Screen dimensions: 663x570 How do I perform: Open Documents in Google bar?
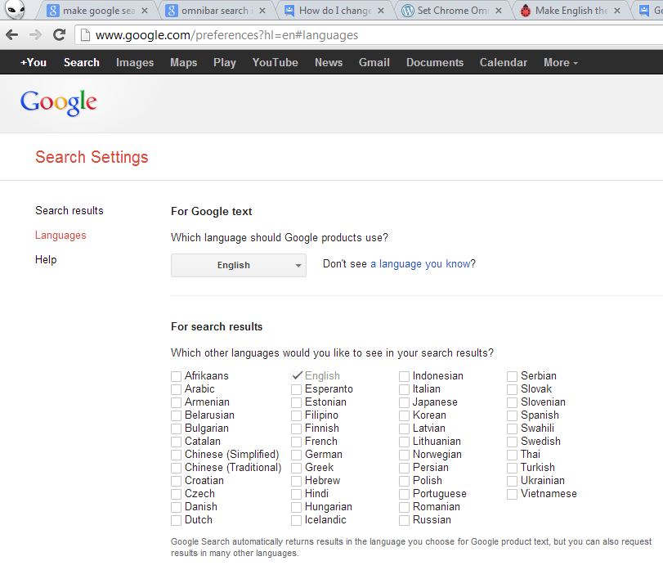pyautogui.click(x=435, y=63)
